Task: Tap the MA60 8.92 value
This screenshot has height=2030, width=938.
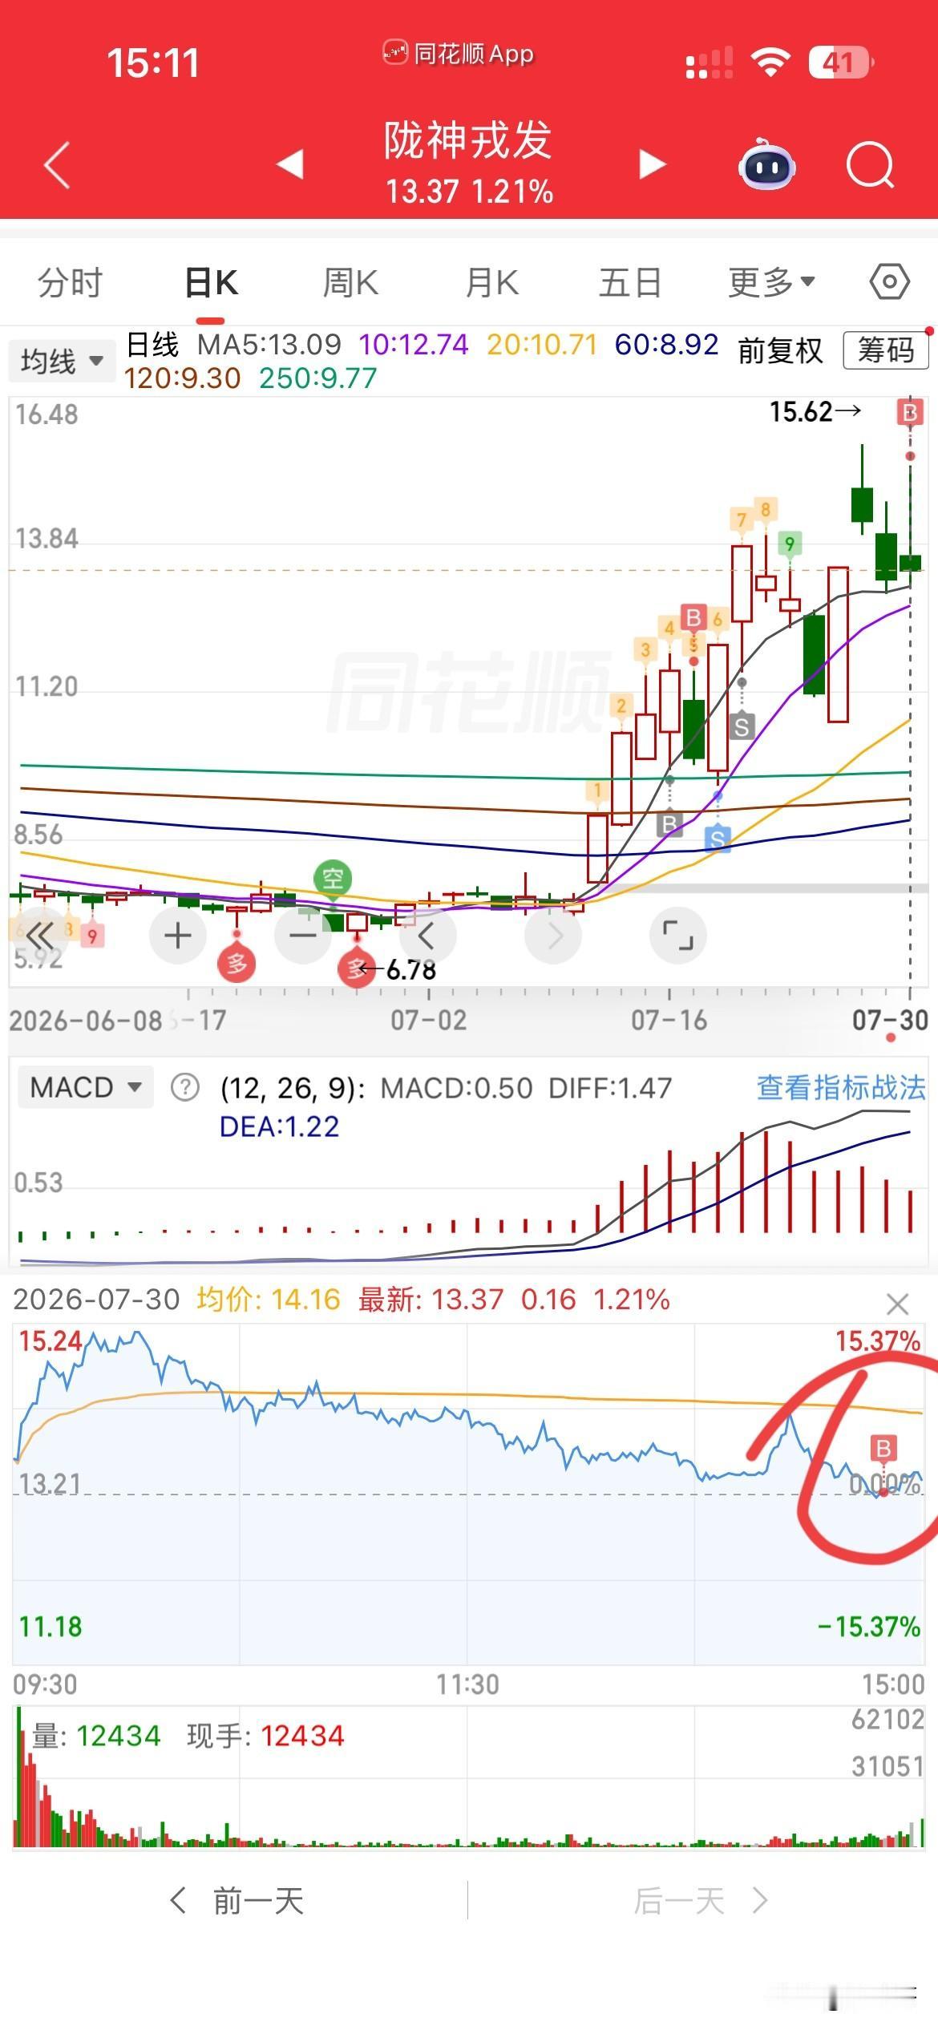Action: click(667, 345)
